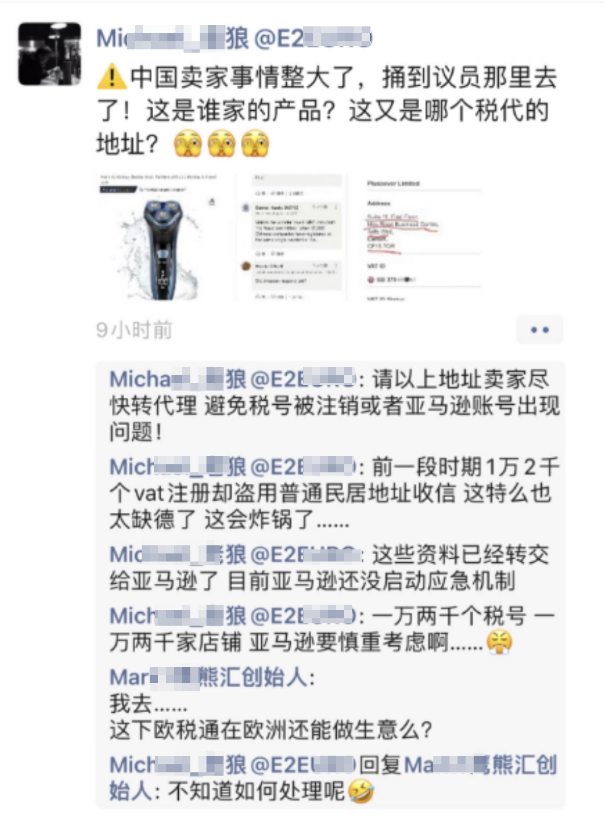Tap author name on 1万2千个vat comment

click(233, 467)
